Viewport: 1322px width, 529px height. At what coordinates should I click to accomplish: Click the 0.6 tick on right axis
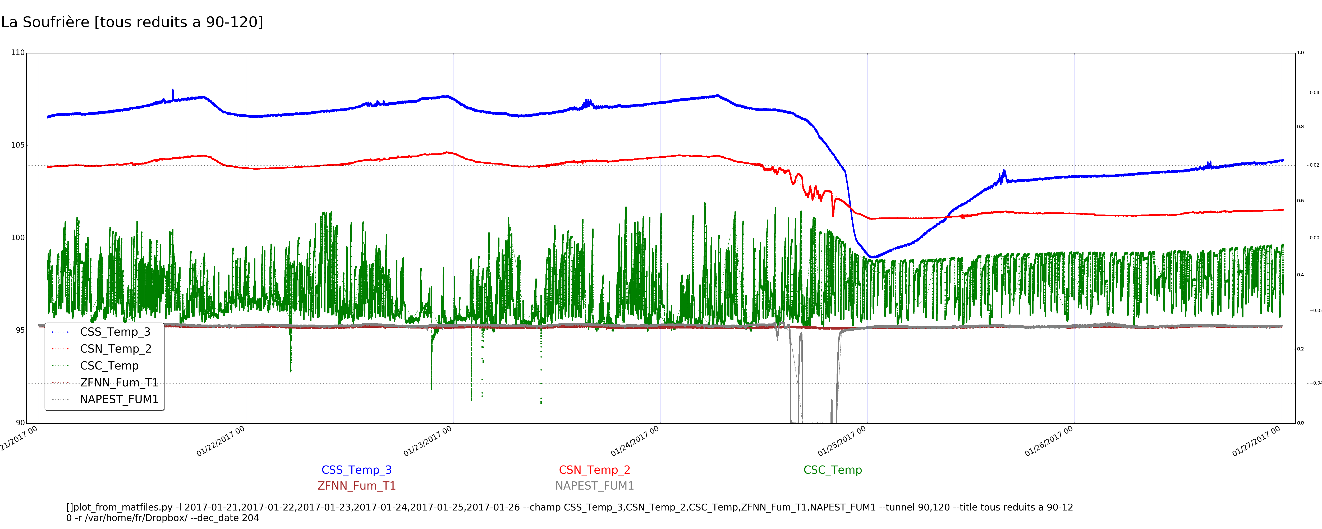pos(1300,201)
